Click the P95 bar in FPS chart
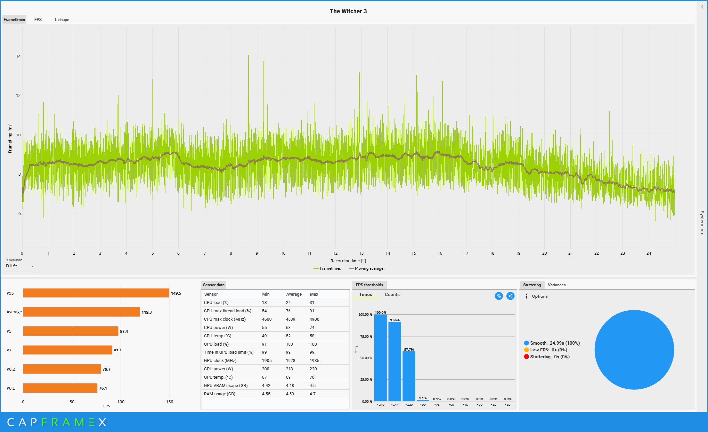708x432 pixels. (96, 293)
